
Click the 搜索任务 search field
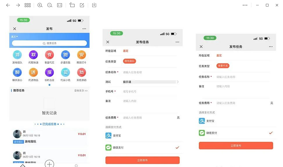[49, 43]
